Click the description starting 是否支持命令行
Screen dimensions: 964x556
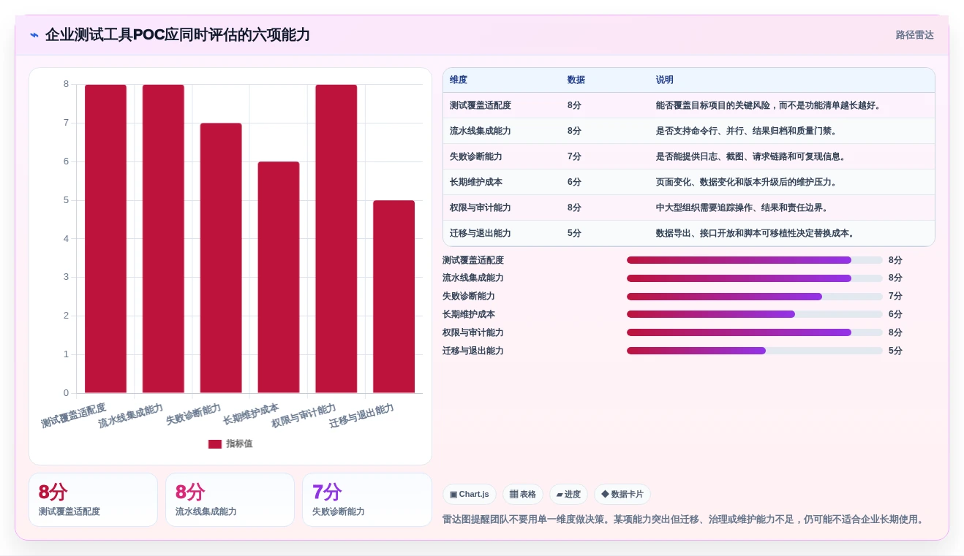[x=748, y=132]
